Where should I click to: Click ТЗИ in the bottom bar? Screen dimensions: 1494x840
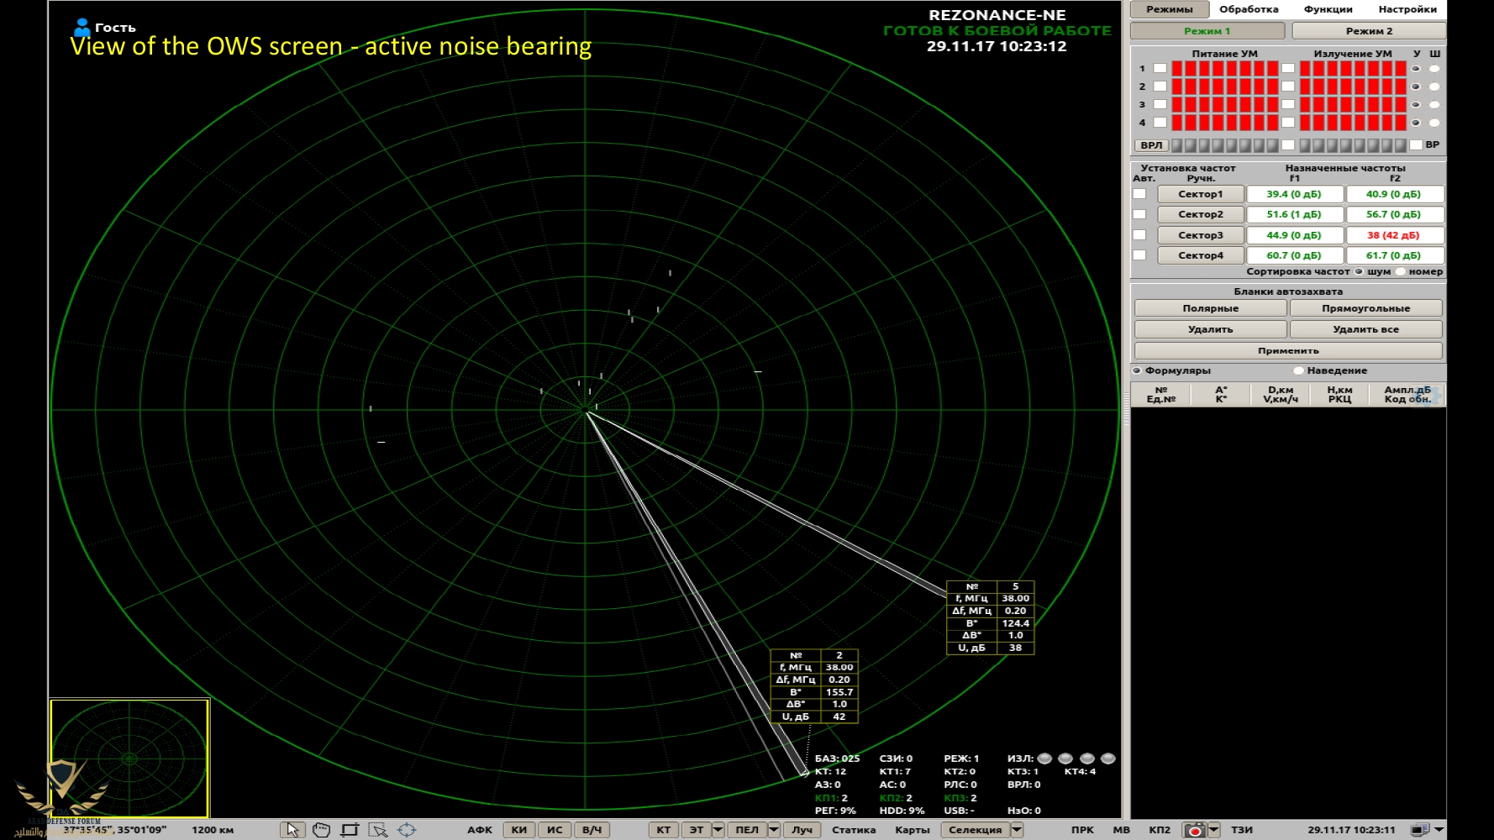[1242, 830]
